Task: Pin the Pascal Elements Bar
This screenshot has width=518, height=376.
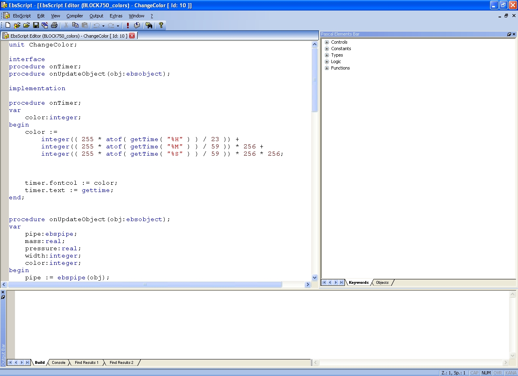Action: coord(509,34)
